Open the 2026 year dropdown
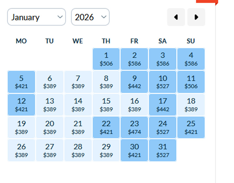Viewport: 234px width, 183px height. click(x=90, y=17)
